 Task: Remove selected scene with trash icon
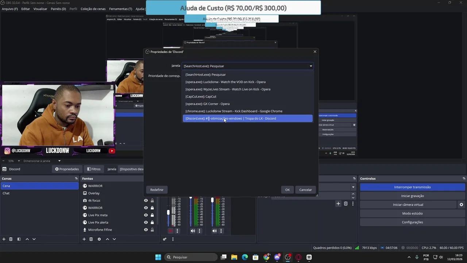(11, 239)
